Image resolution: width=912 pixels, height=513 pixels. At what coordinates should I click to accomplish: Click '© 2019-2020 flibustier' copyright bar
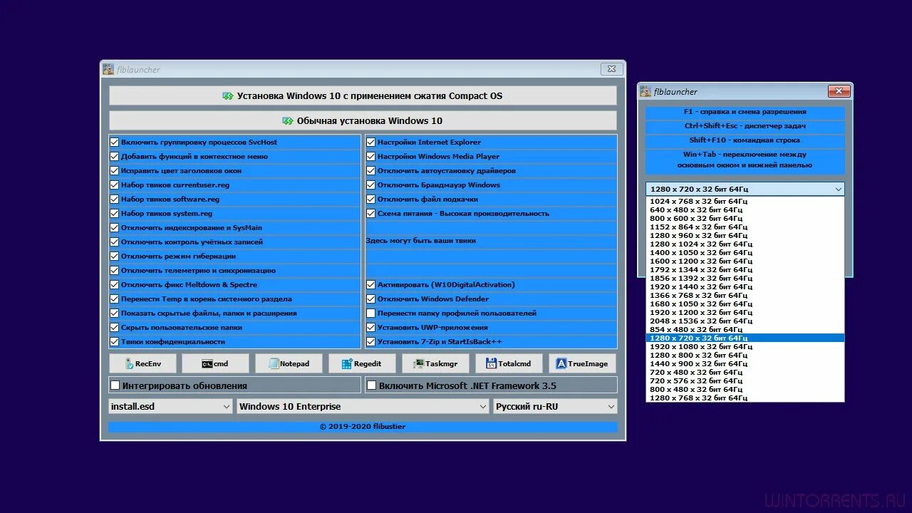(x=363, y=427)
